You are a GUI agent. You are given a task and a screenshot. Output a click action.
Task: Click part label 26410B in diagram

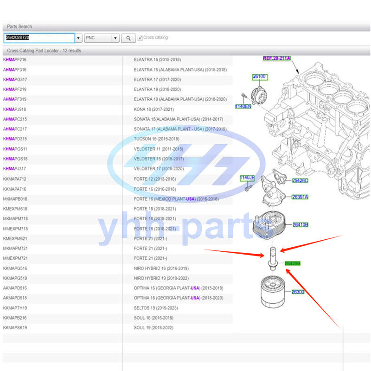301,224
